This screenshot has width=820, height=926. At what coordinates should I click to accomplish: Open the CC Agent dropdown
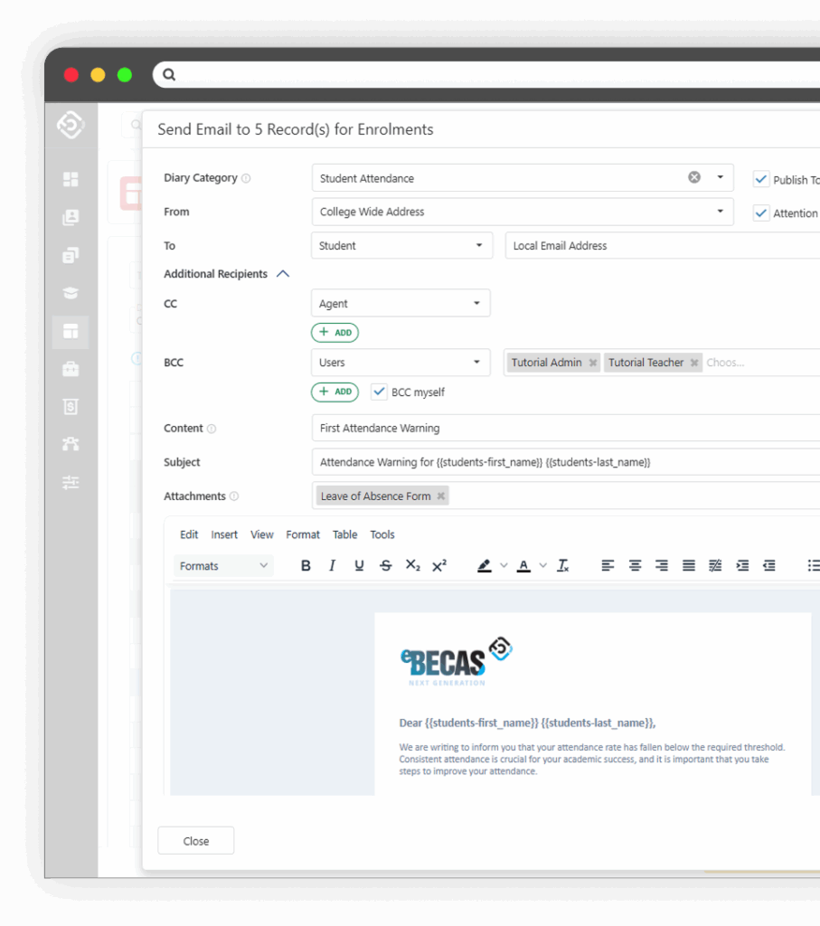pos(401,304)
